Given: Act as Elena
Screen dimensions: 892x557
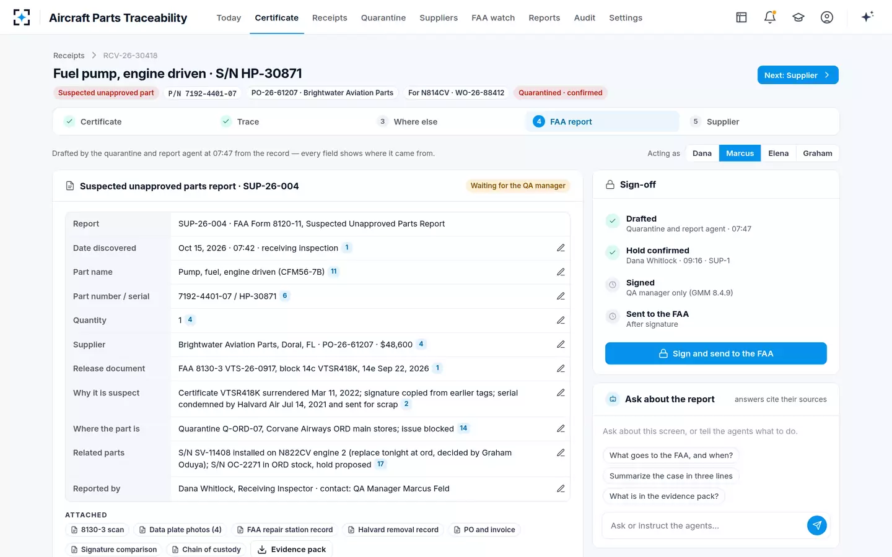Looking at the screenshot, I should 778,153.
